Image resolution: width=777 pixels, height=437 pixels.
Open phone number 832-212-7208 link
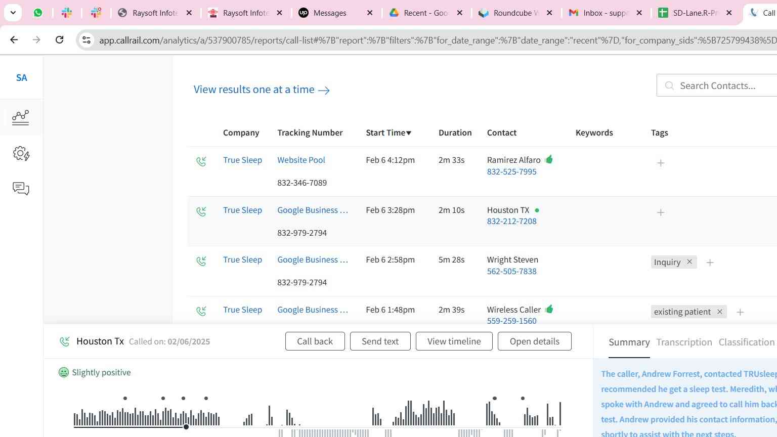tap(511, 221)
